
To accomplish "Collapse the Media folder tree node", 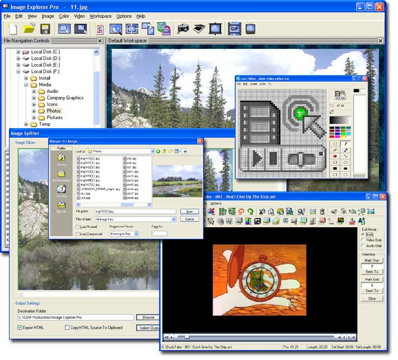I will tap(26, 85).
